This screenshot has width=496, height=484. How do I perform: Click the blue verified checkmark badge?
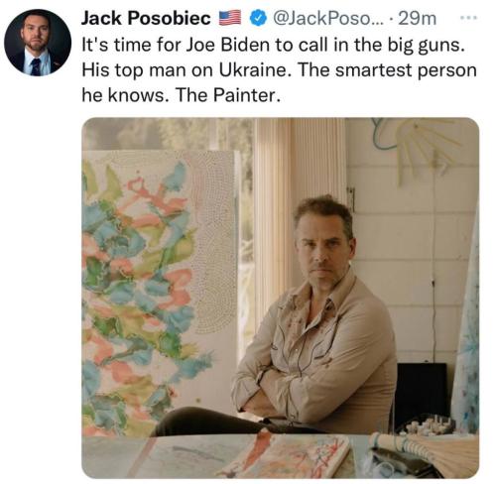(x=258, y=18)
